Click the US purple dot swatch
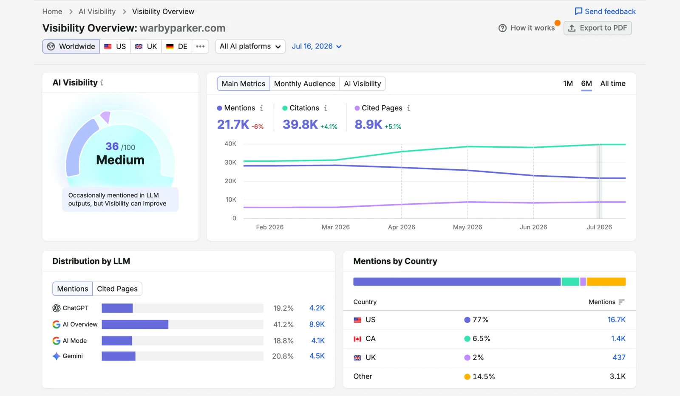 pos(467,320)
